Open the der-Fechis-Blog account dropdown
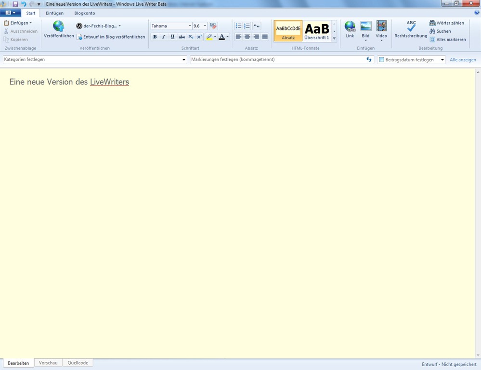The width and height of the screenshot is (481, 370). (x=99, y=26)
